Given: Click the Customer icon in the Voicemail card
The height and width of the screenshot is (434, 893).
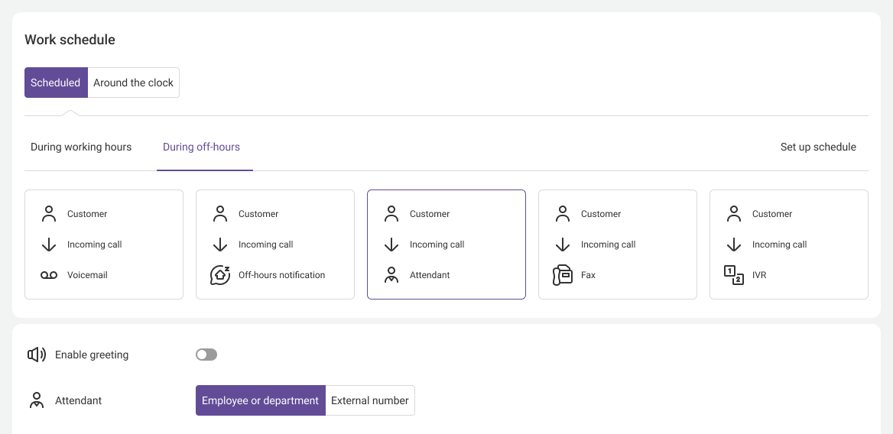Looking at the screenshot, I should point(49,214).
